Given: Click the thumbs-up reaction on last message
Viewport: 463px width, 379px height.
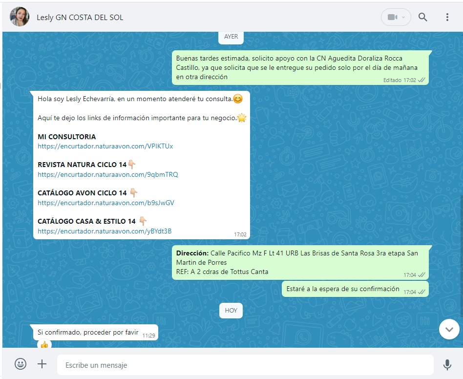Looking at the screenshot, I should tap(44, 345).
